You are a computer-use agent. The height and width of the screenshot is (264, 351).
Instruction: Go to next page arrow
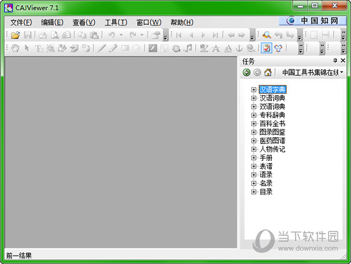203,35
